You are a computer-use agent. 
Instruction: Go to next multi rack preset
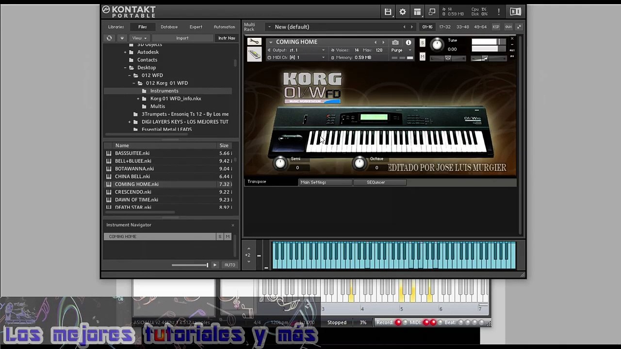click(x=412, y=27)
